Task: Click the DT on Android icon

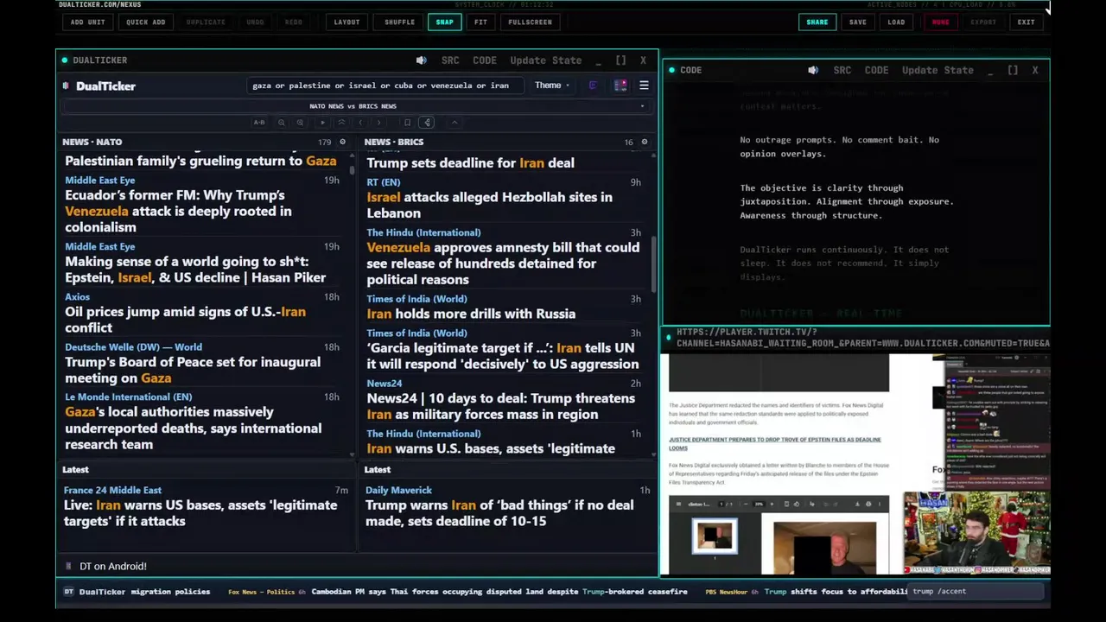Action: 68,566
